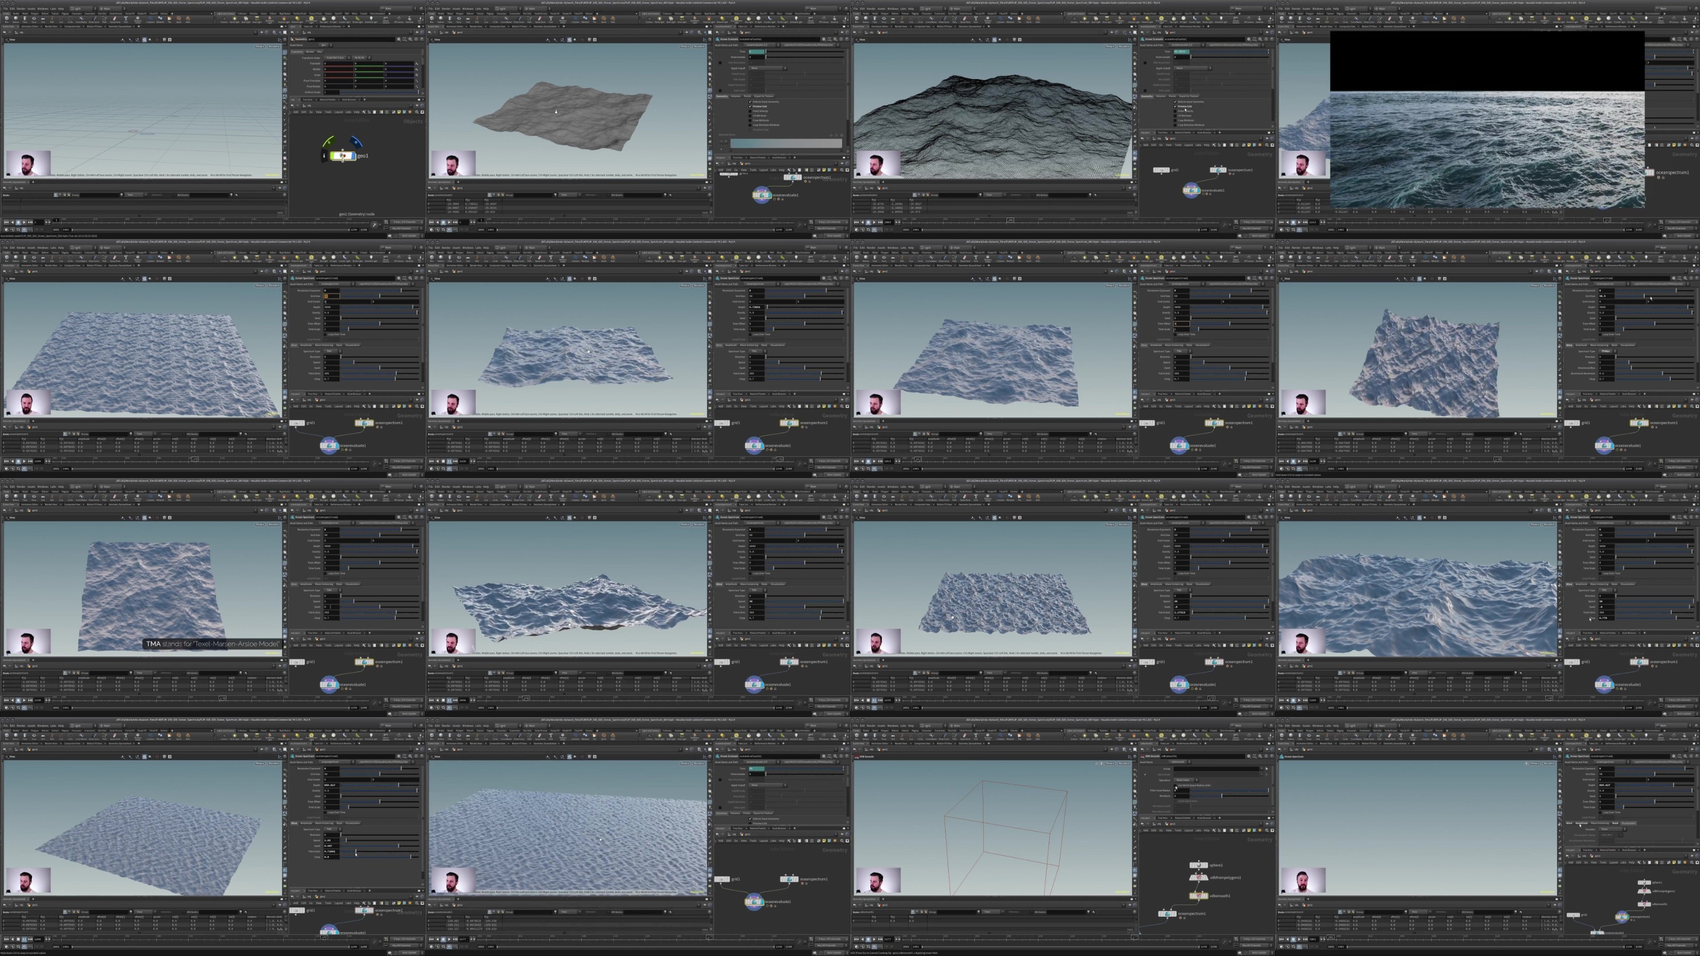This screenshot has width=1700, height=956.
Task: Select the sphere1 node
Action: pyautogui.click(x=1198, y=864)
